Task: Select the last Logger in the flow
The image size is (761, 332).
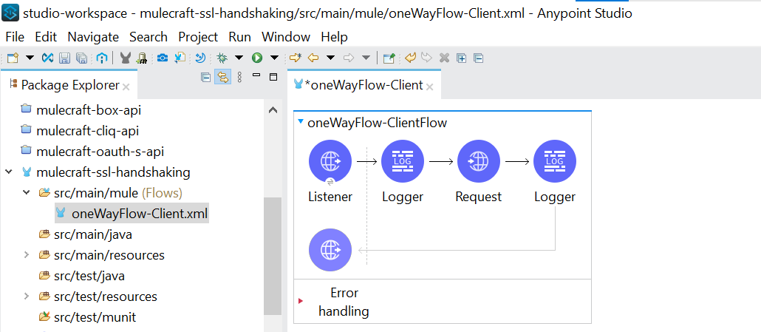Action: tap(554, 161)
